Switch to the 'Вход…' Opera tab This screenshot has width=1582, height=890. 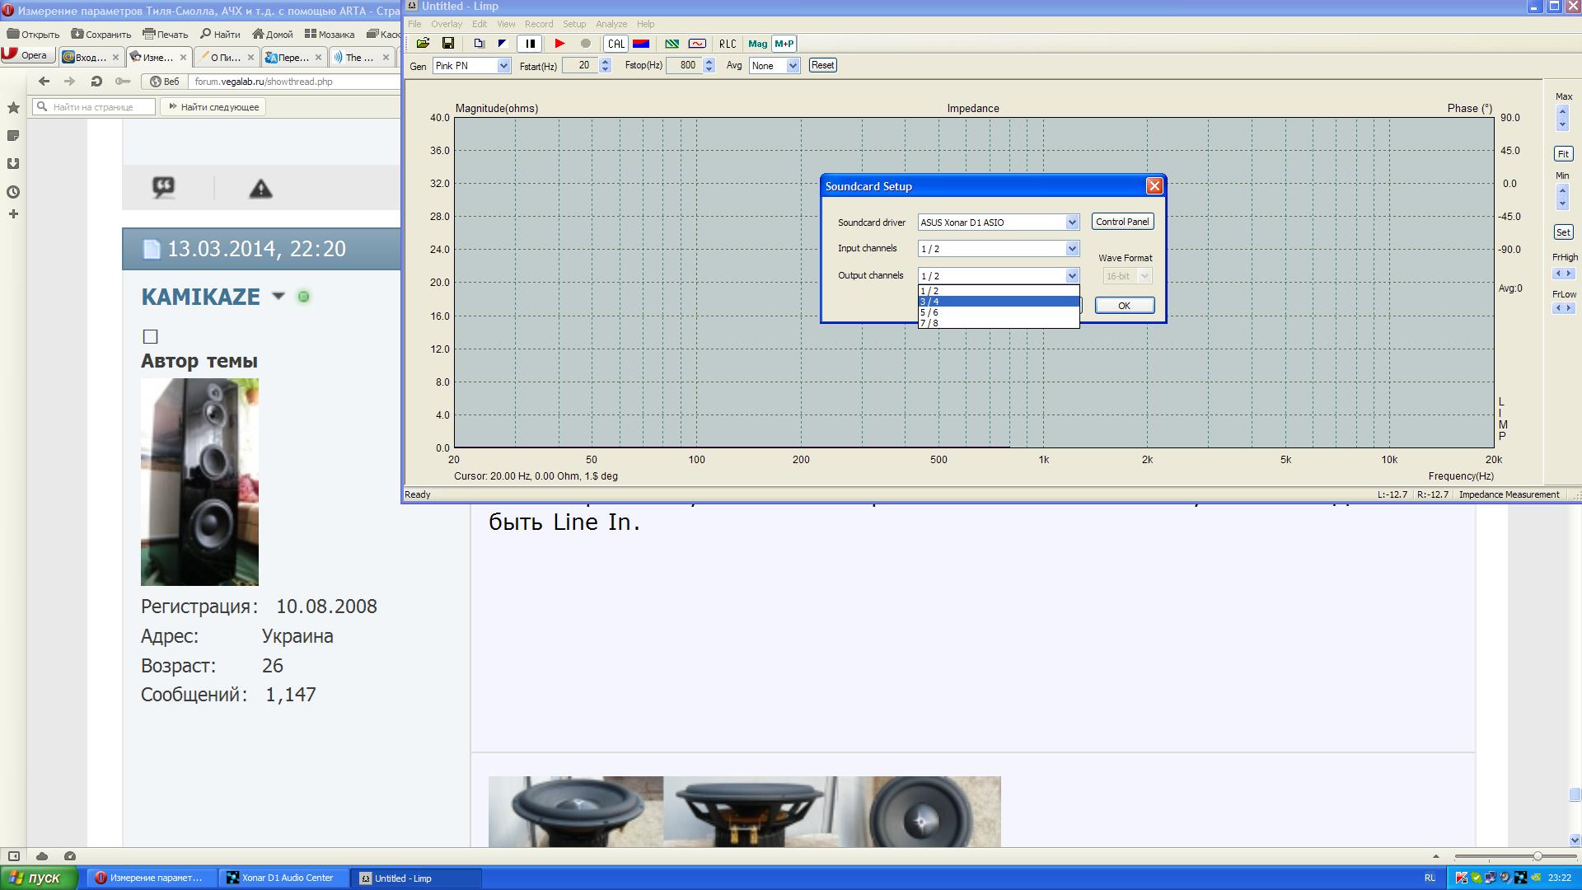(x=91, y=57)
